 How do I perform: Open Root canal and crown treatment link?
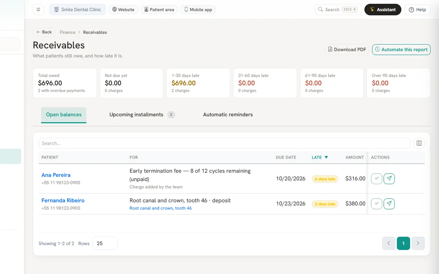(x=161, y=208)
